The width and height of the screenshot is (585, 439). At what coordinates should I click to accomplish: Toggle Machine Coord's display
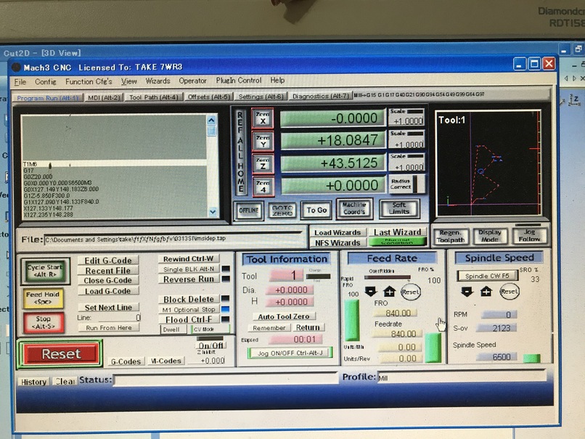pyautogui.click(x=354, y=208)
